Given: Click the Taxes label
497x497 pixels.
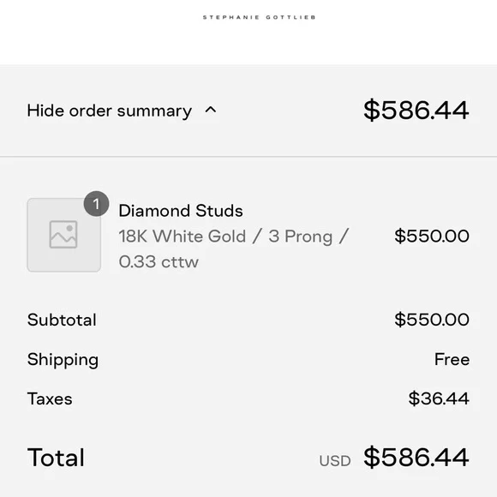Looking at the screenshot, I should tap(50, 398).
